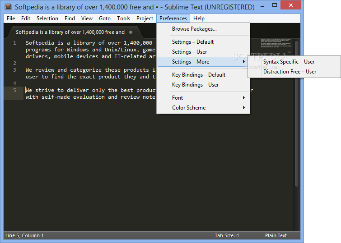Open the Selection menu

(47, 18)
